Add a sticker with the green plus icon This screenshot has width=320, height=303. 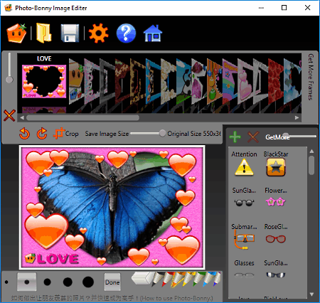coord(235,137)
